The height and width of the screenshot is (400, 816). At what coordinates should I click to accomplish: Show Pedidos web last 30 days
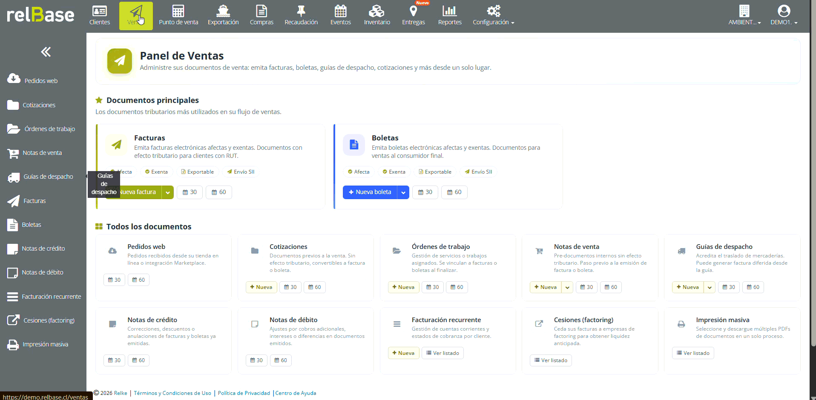[x=115, y=280]
